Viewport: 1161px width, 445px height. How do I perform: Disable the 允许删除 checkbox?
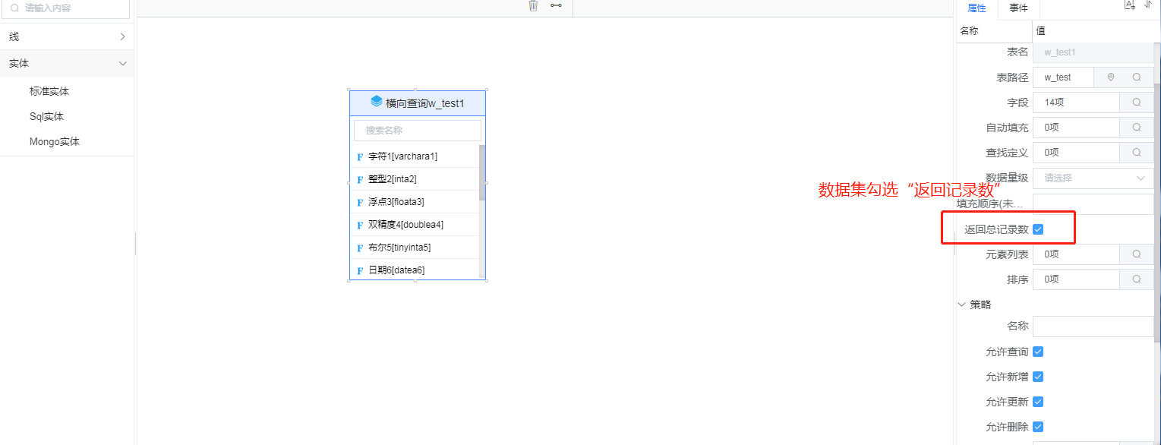click(x=1038, y=427)
